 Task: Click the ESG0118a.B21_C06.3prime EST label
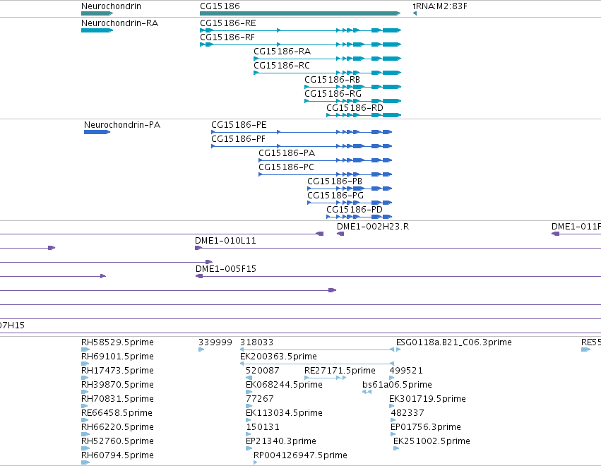point(453,342)
